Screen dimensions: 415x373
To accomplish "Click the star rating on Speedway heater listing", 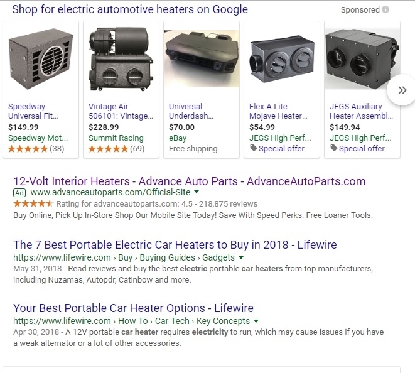I will pos(28,149).
